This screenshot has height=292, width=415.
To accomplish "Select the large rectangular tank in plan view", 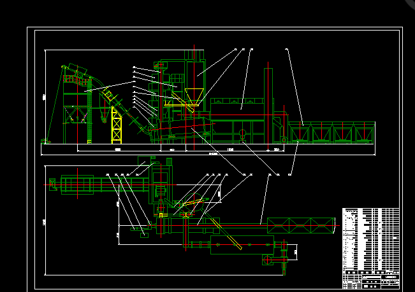I will tap(242, 245).
